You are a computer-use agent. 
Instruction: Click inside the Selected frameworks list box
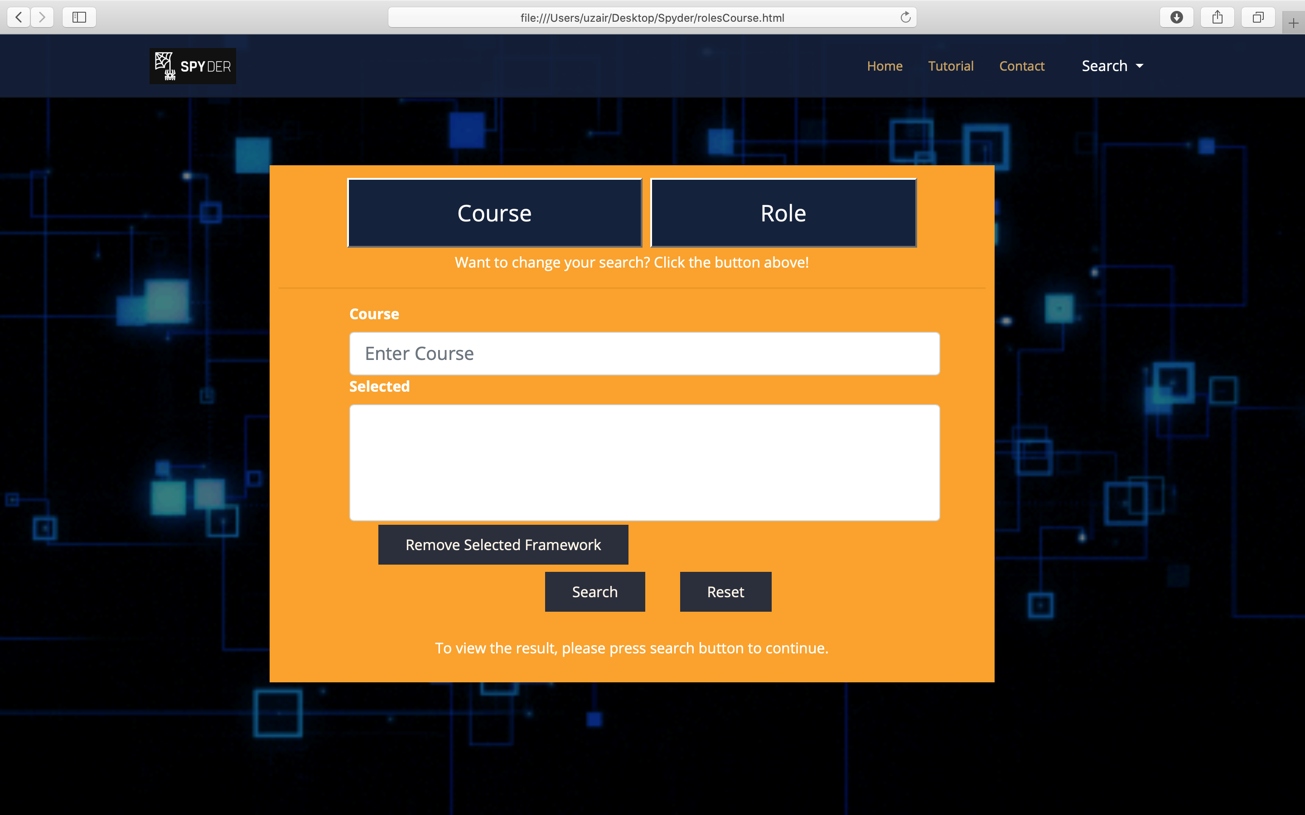(x=644, y=462)
